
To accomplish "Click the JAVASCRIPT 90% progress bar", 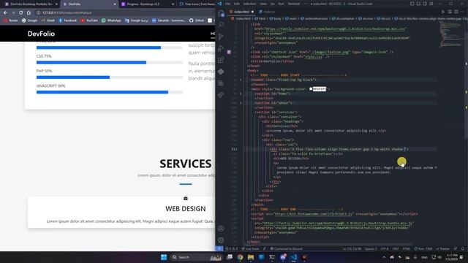I will pos(109,92).
